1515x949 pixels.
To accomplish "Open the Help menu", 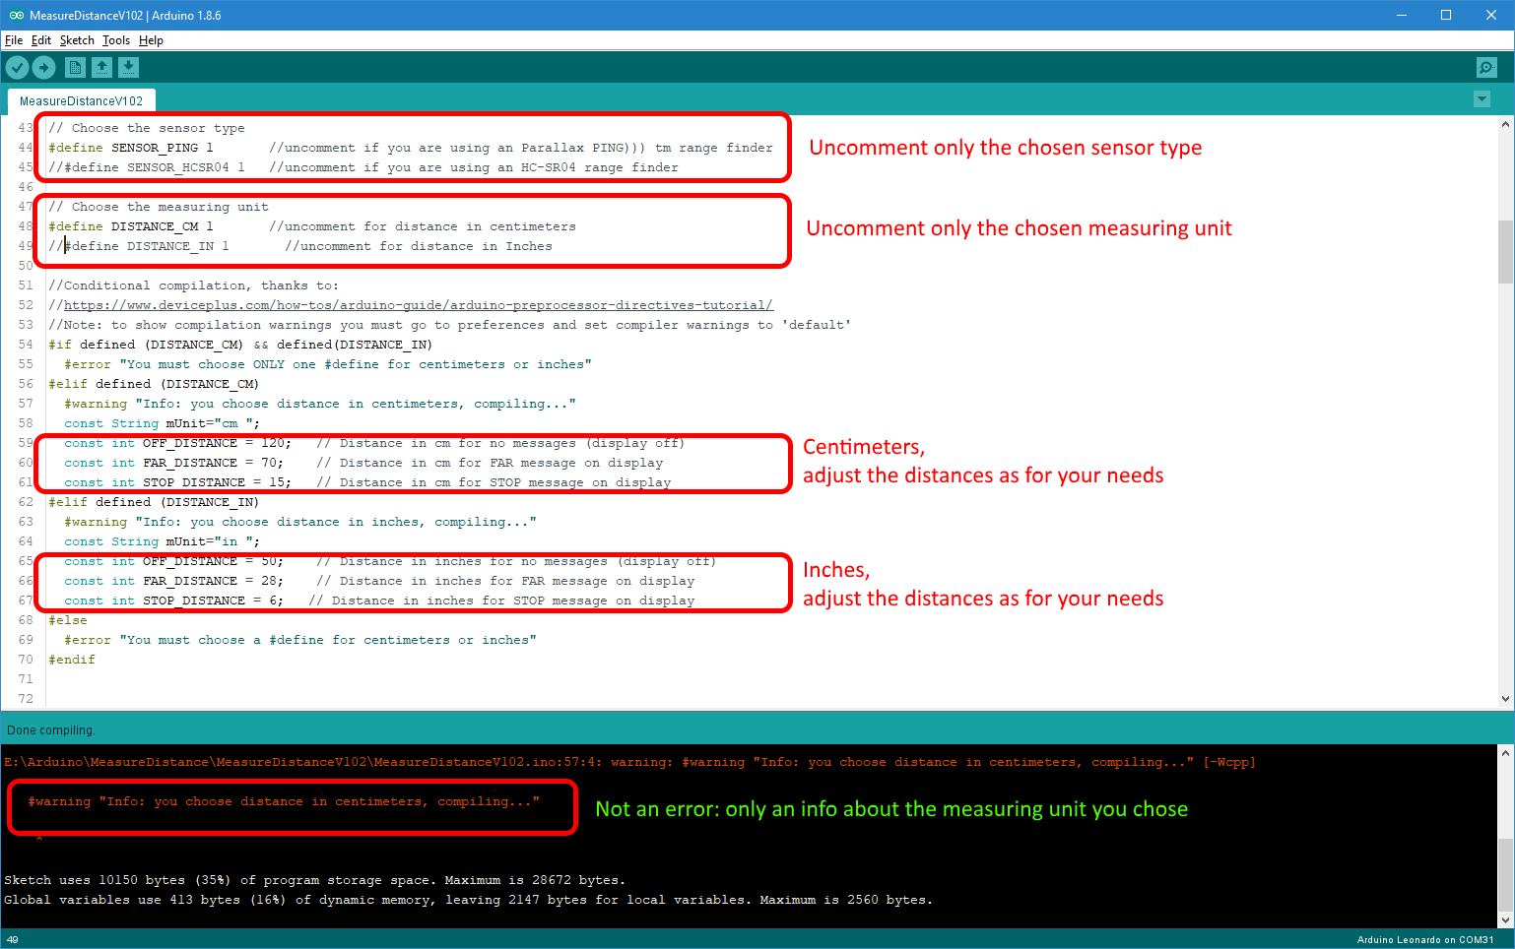I will (x=151, y=40).
